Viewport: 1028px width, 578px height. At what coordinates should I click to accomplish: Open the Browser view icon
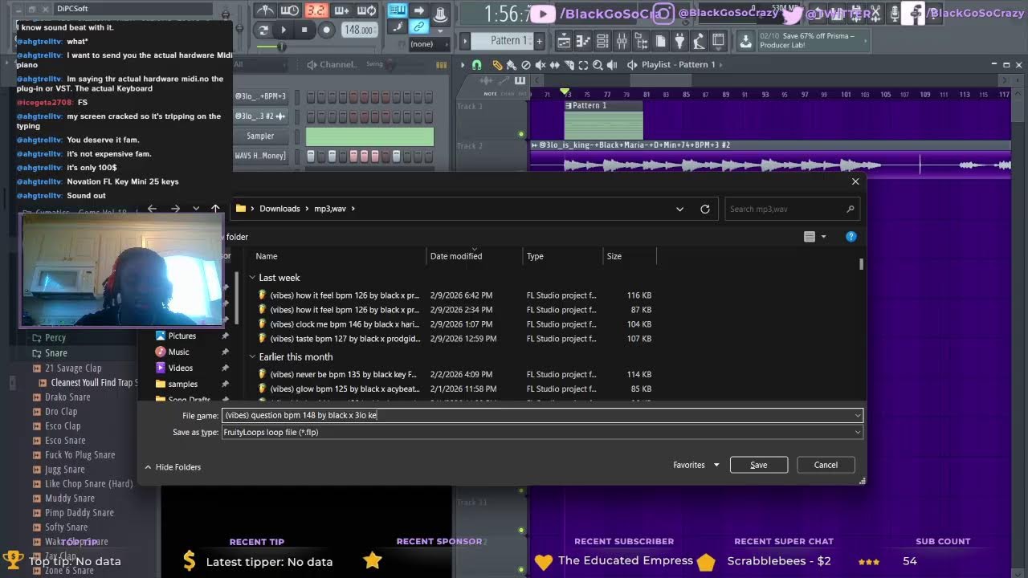pyautogui.click(x=641, y=41)
